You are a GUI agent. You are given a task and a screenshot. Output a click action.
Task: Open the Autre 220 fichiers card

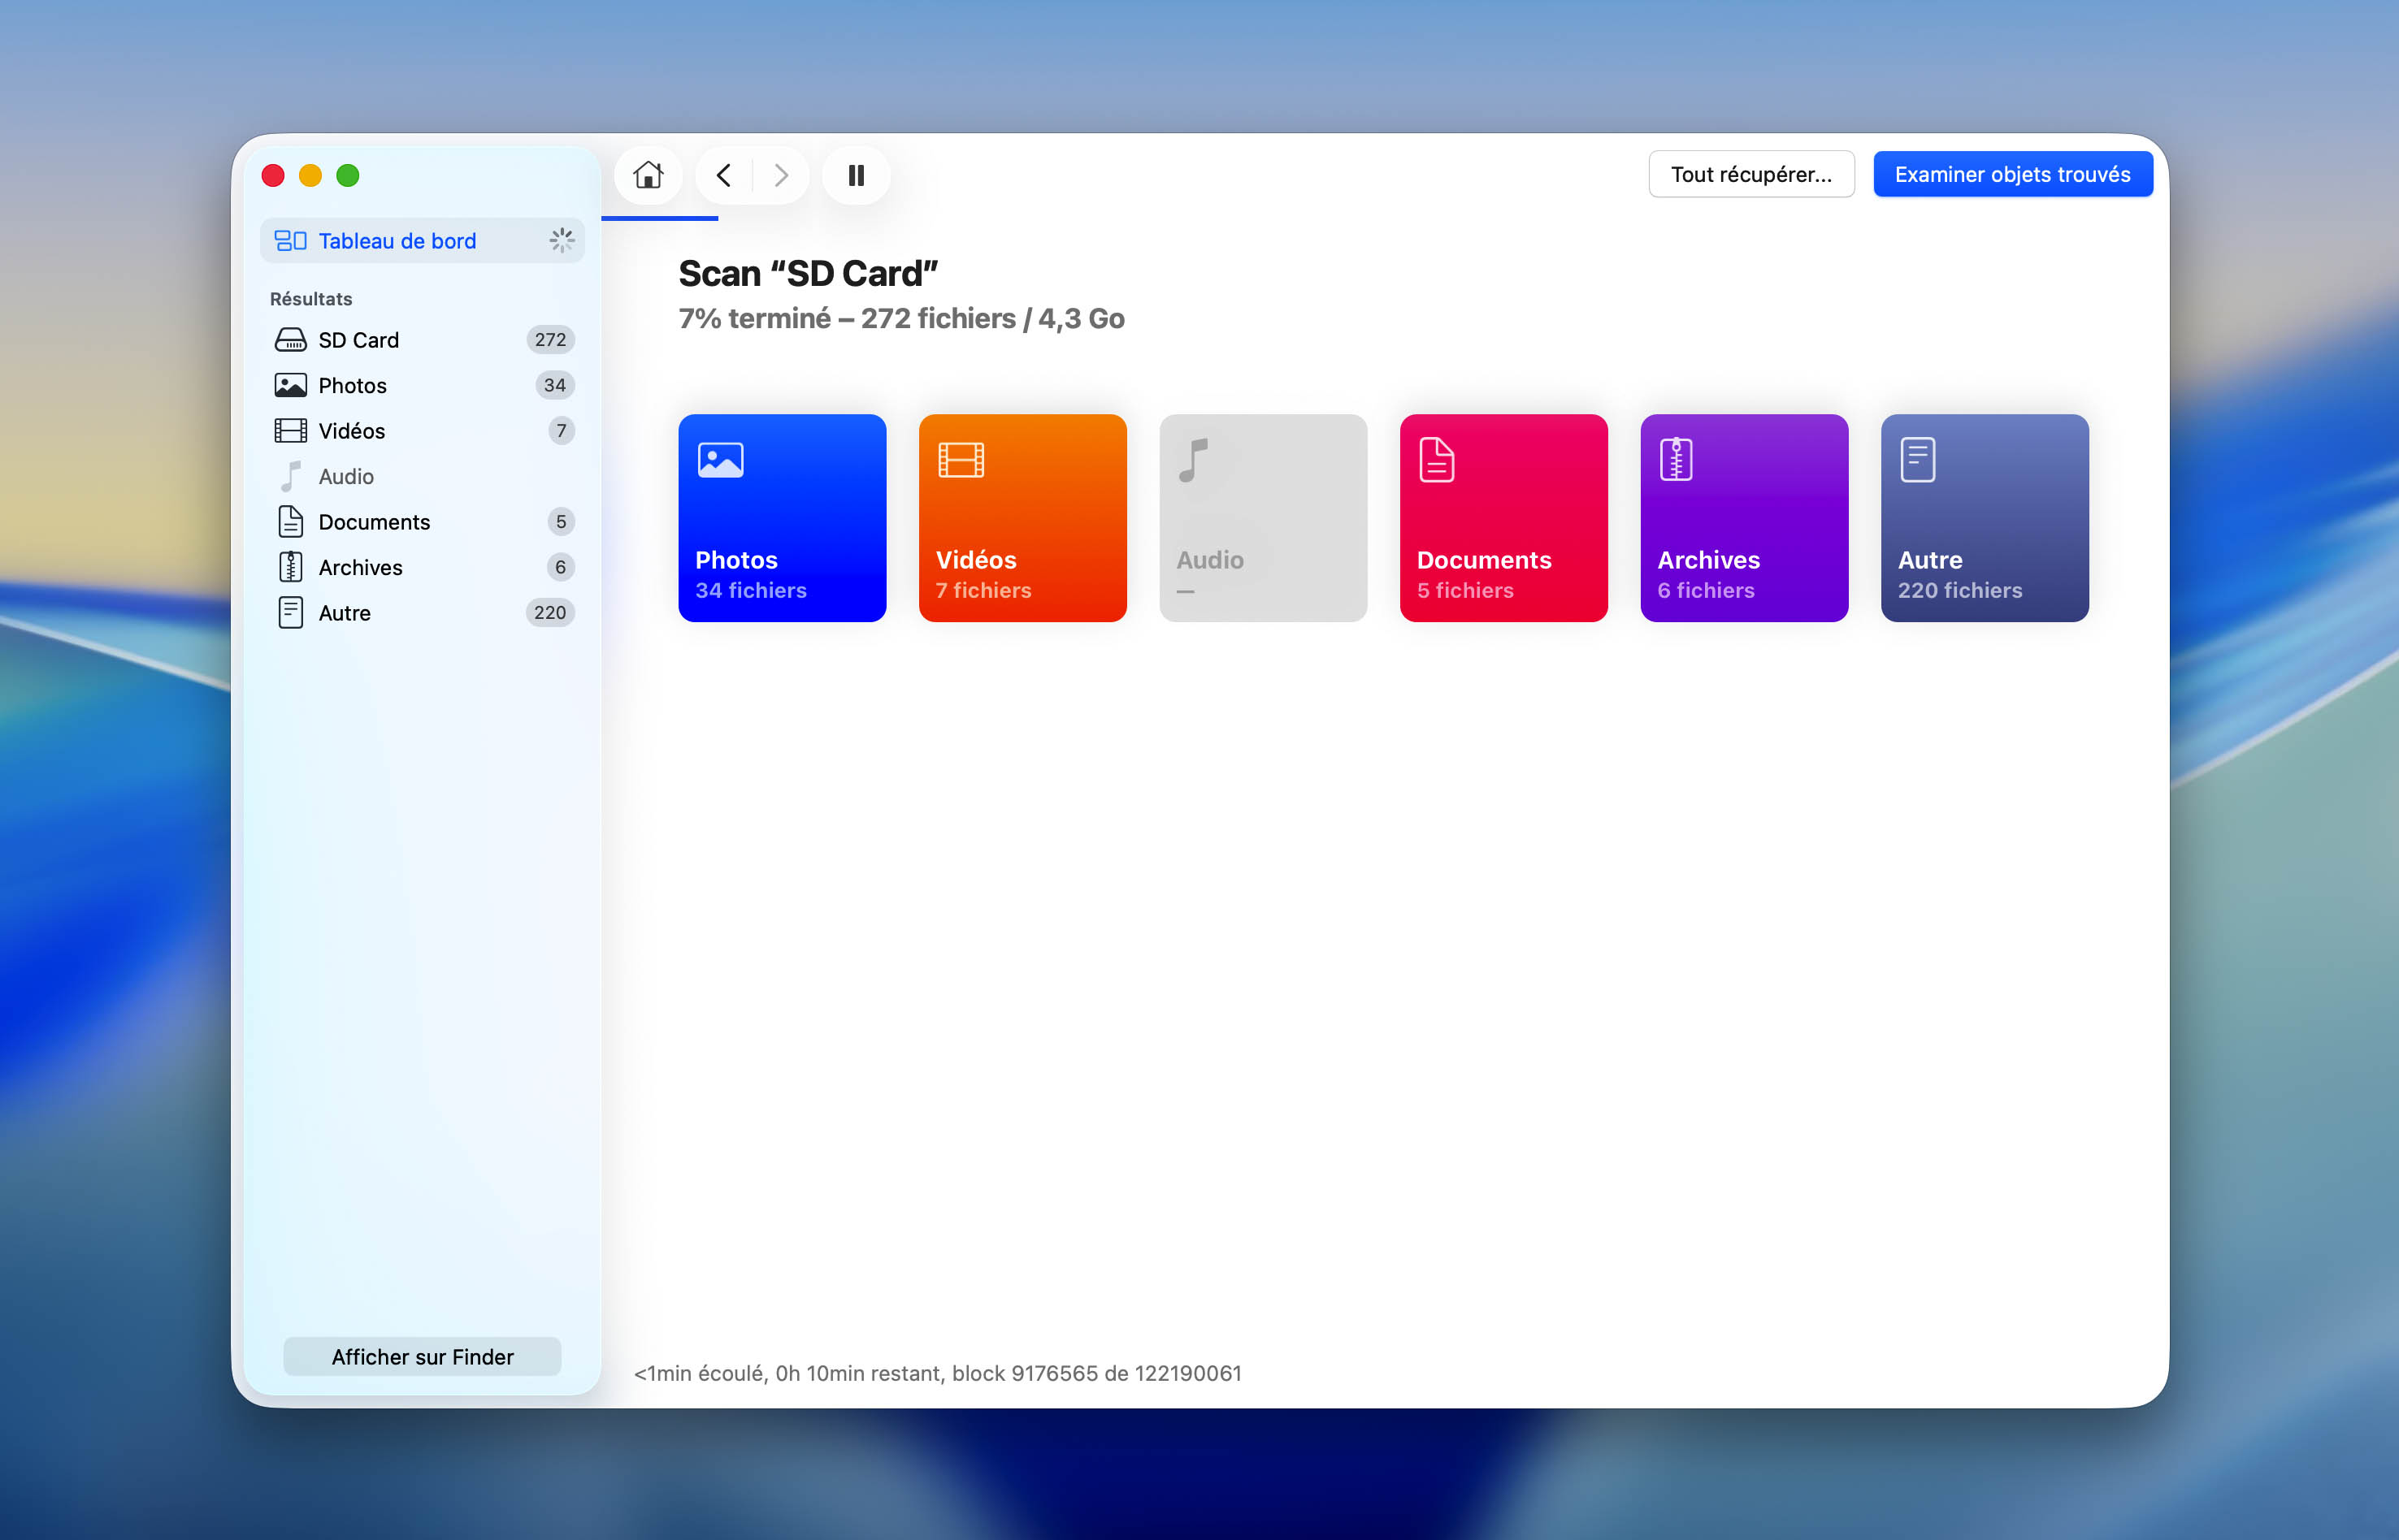pos(1985,518)
